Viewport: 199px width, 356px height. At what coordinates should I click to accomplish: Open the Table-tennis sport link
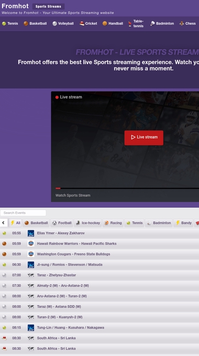pos(136,24)
